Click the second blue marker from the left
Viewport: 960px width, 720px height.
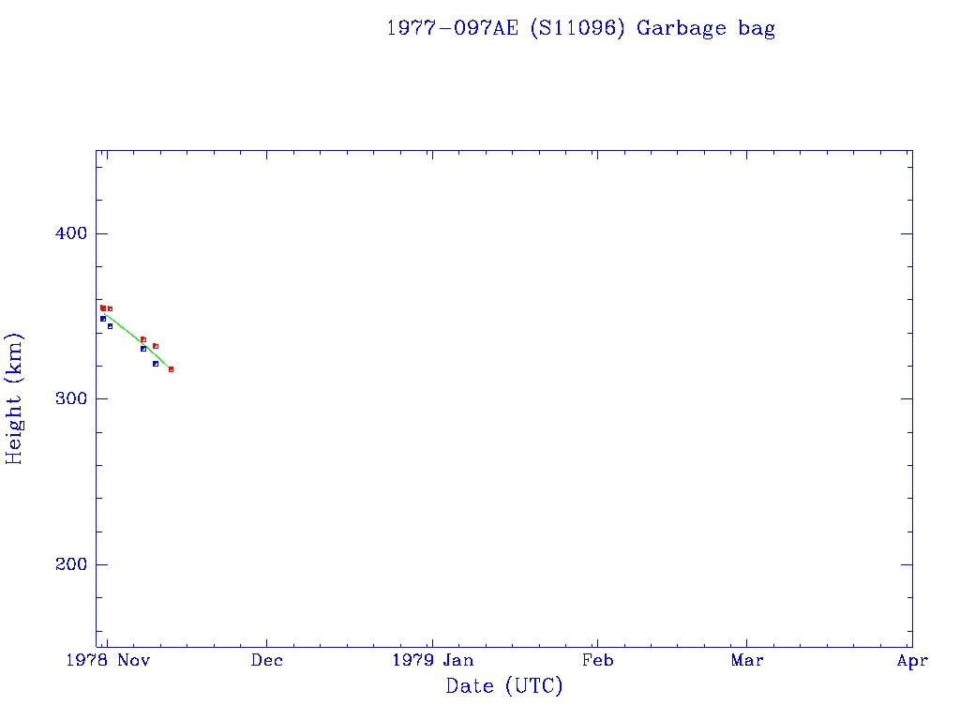pyautogui.click(x=110, y=326)
